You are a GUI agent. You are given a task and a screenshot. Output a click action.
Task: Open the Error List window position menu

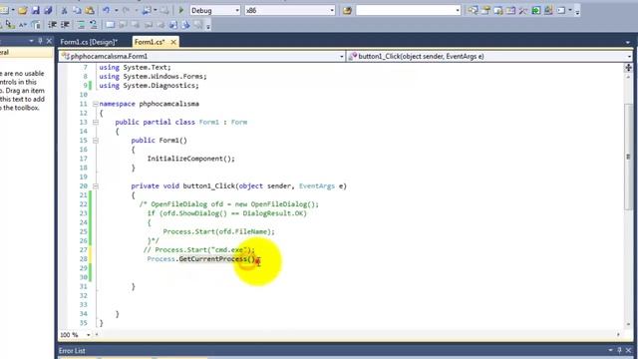point(610,350)
